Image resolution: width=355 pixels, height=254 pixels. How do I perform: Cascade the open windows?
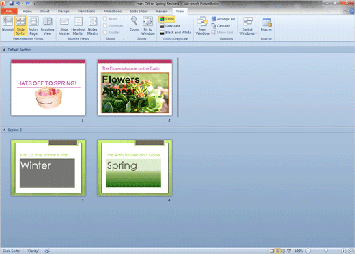click(221, 26)
